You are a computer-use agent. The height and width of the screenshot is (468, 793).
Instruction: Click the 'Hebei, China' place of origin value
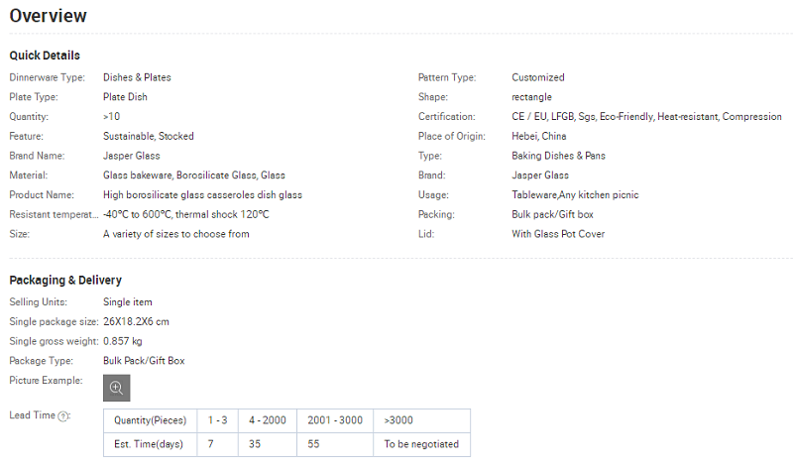pyautogui.click(x=539, y=136)
